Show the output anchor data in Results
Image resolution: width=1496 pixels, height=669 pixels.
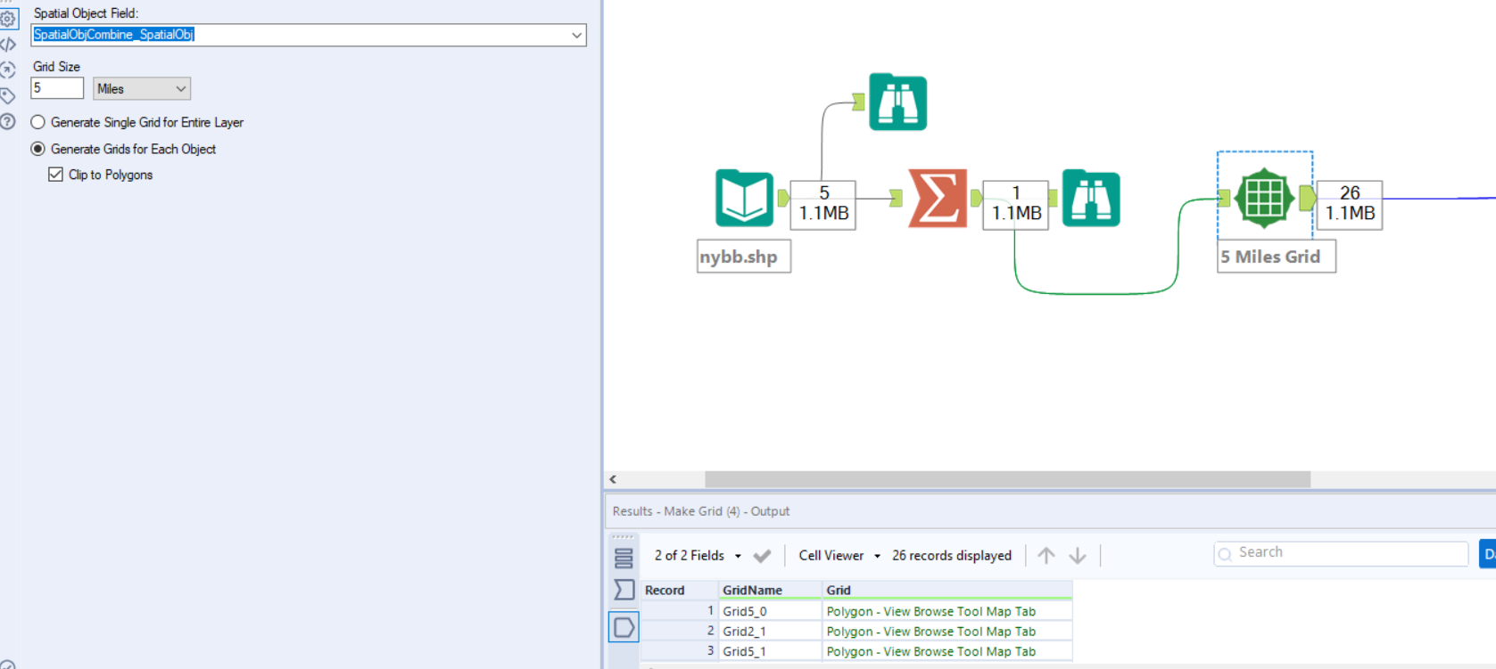pos(624,627)
